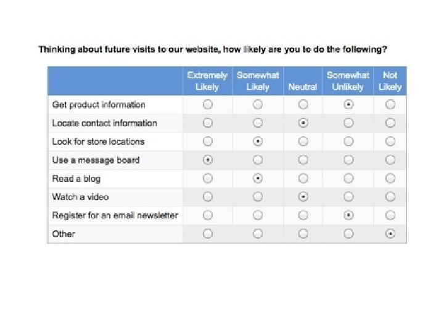444x333 pixels.
Task: Set Look for store locations to Neutral
Action: click(303, 142)
